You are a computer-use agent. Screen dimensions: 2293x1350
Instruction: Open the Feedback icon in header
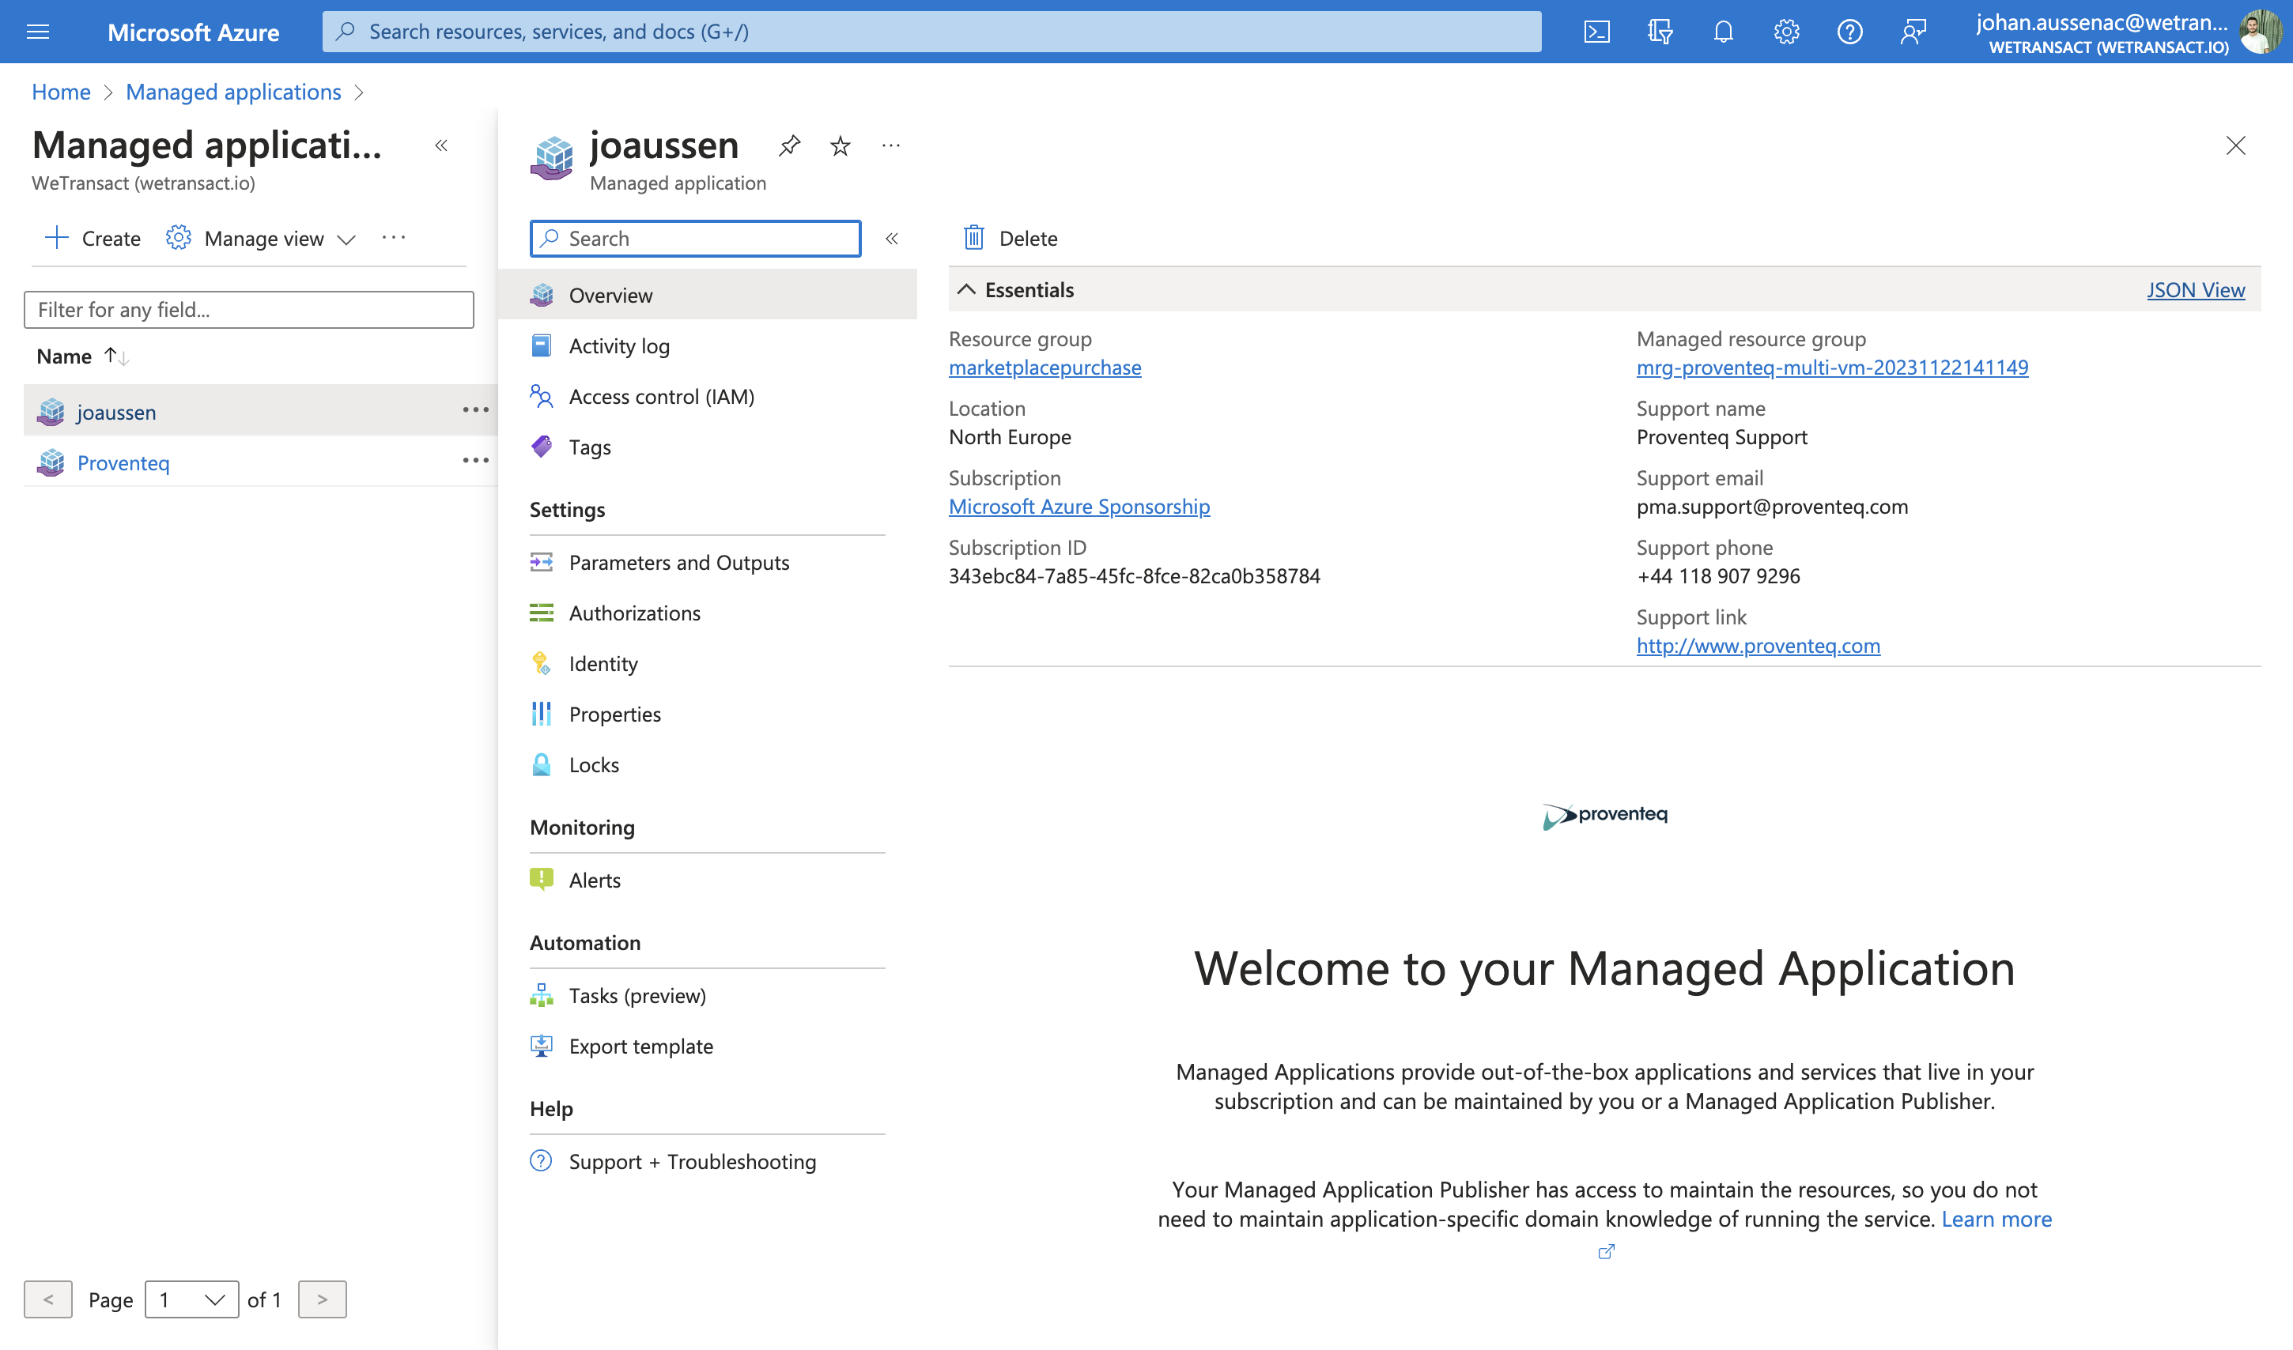coord(1913,32)
